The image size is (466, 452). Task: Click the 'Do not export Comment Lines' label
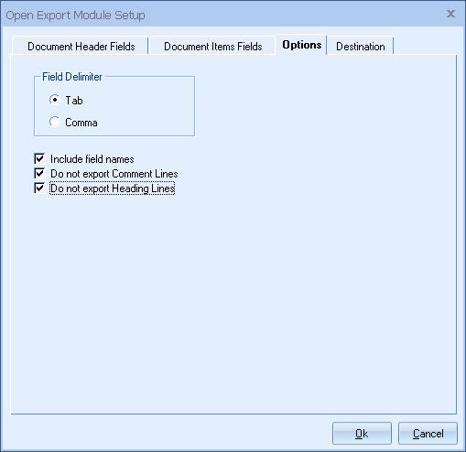pyautogui.click(x=114, y=174)
